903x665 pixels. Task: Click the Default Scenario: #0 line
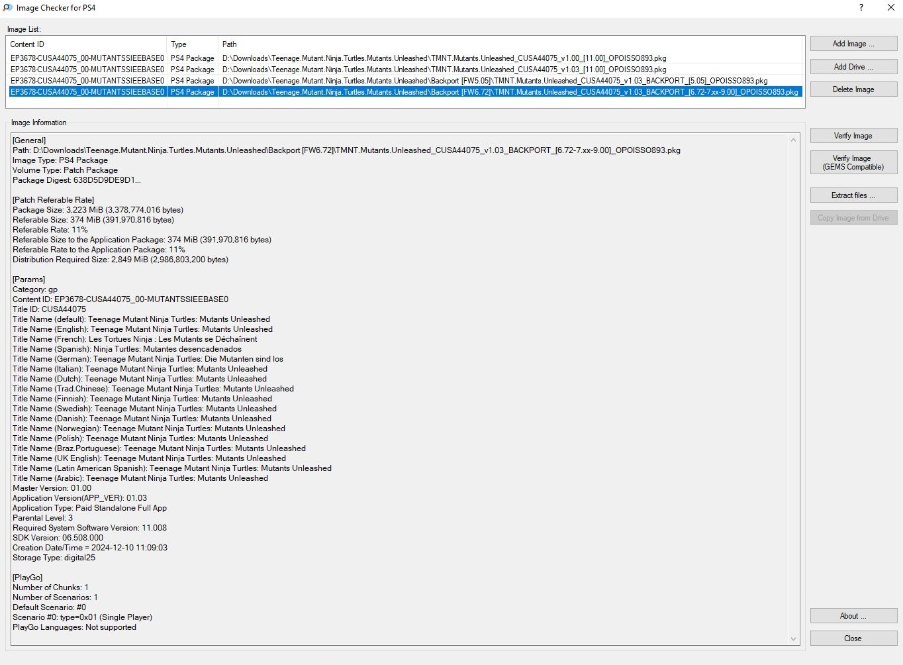coord(50,607)
